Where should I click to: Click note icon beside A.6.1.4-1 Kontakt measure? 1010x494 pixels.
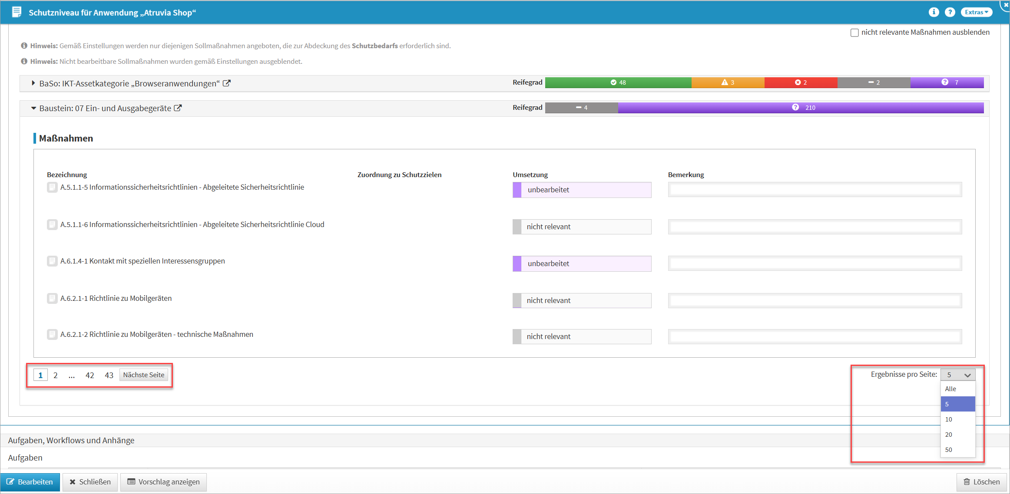[52, 261]
